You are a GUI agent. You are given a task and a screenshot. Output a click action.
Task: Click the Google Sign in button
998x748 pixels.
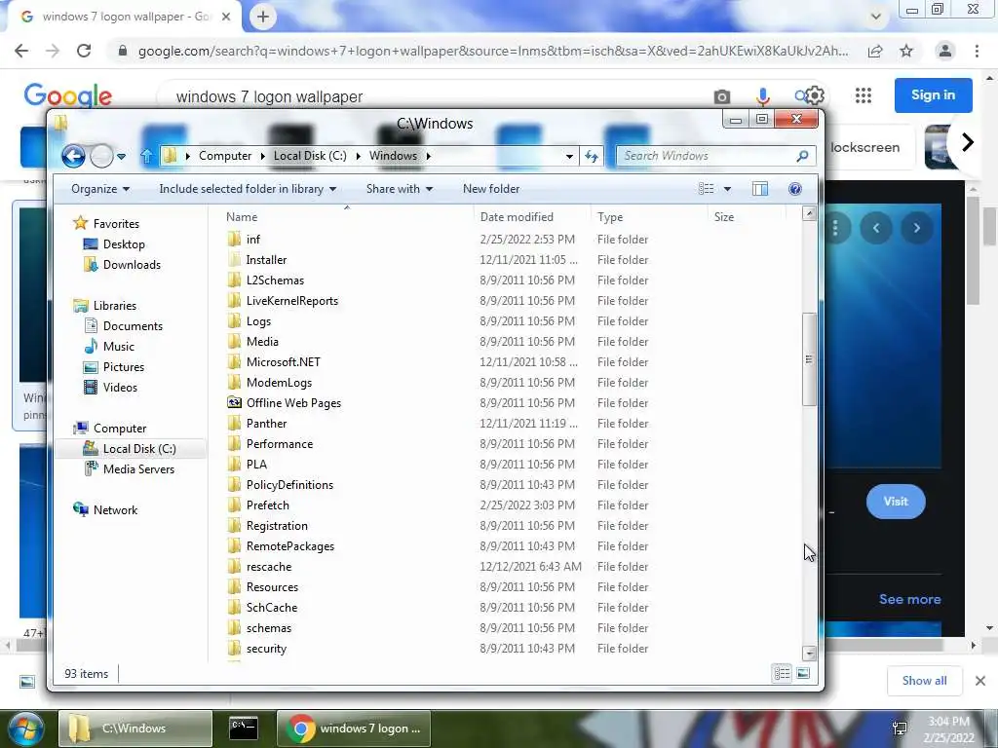[933, 94]
